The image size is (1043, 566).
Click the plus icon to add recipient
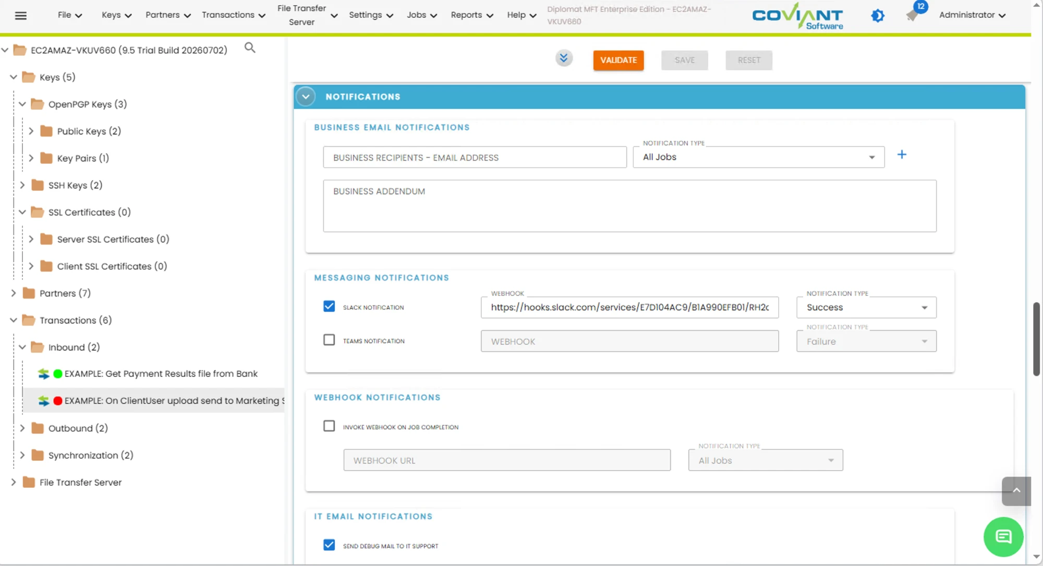tap(902, 155)
